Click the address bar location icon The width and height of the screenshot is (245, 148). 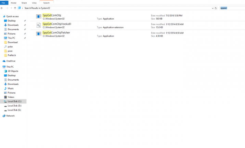tap(20, 8)
